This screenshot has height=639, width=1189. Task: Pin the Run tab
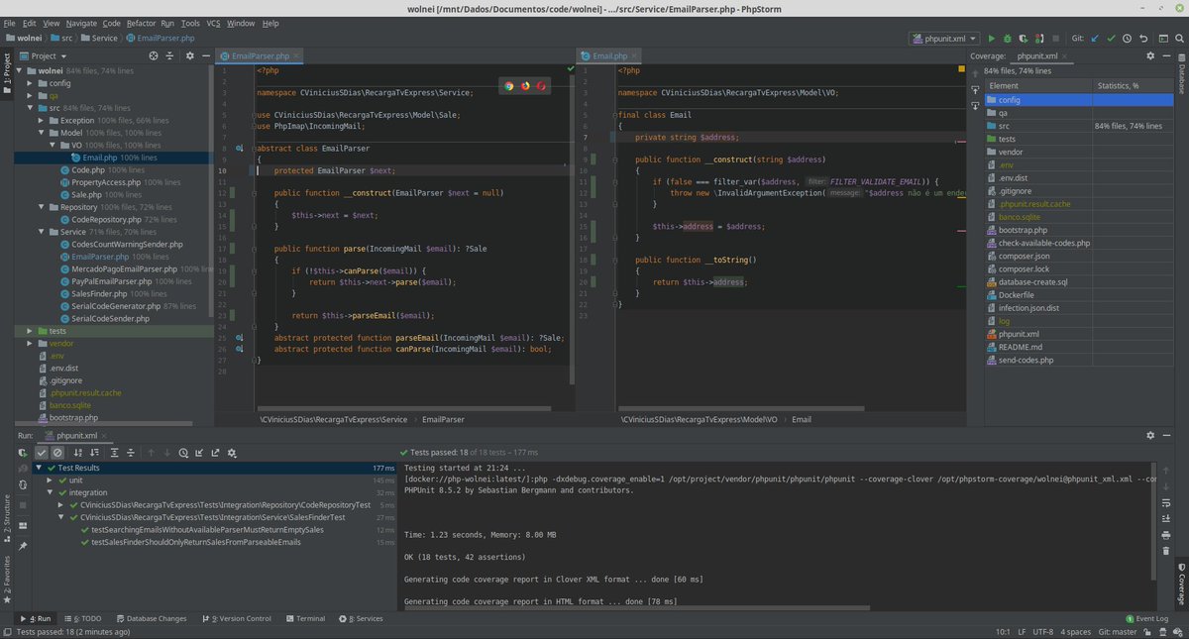[x=23, y=546]
